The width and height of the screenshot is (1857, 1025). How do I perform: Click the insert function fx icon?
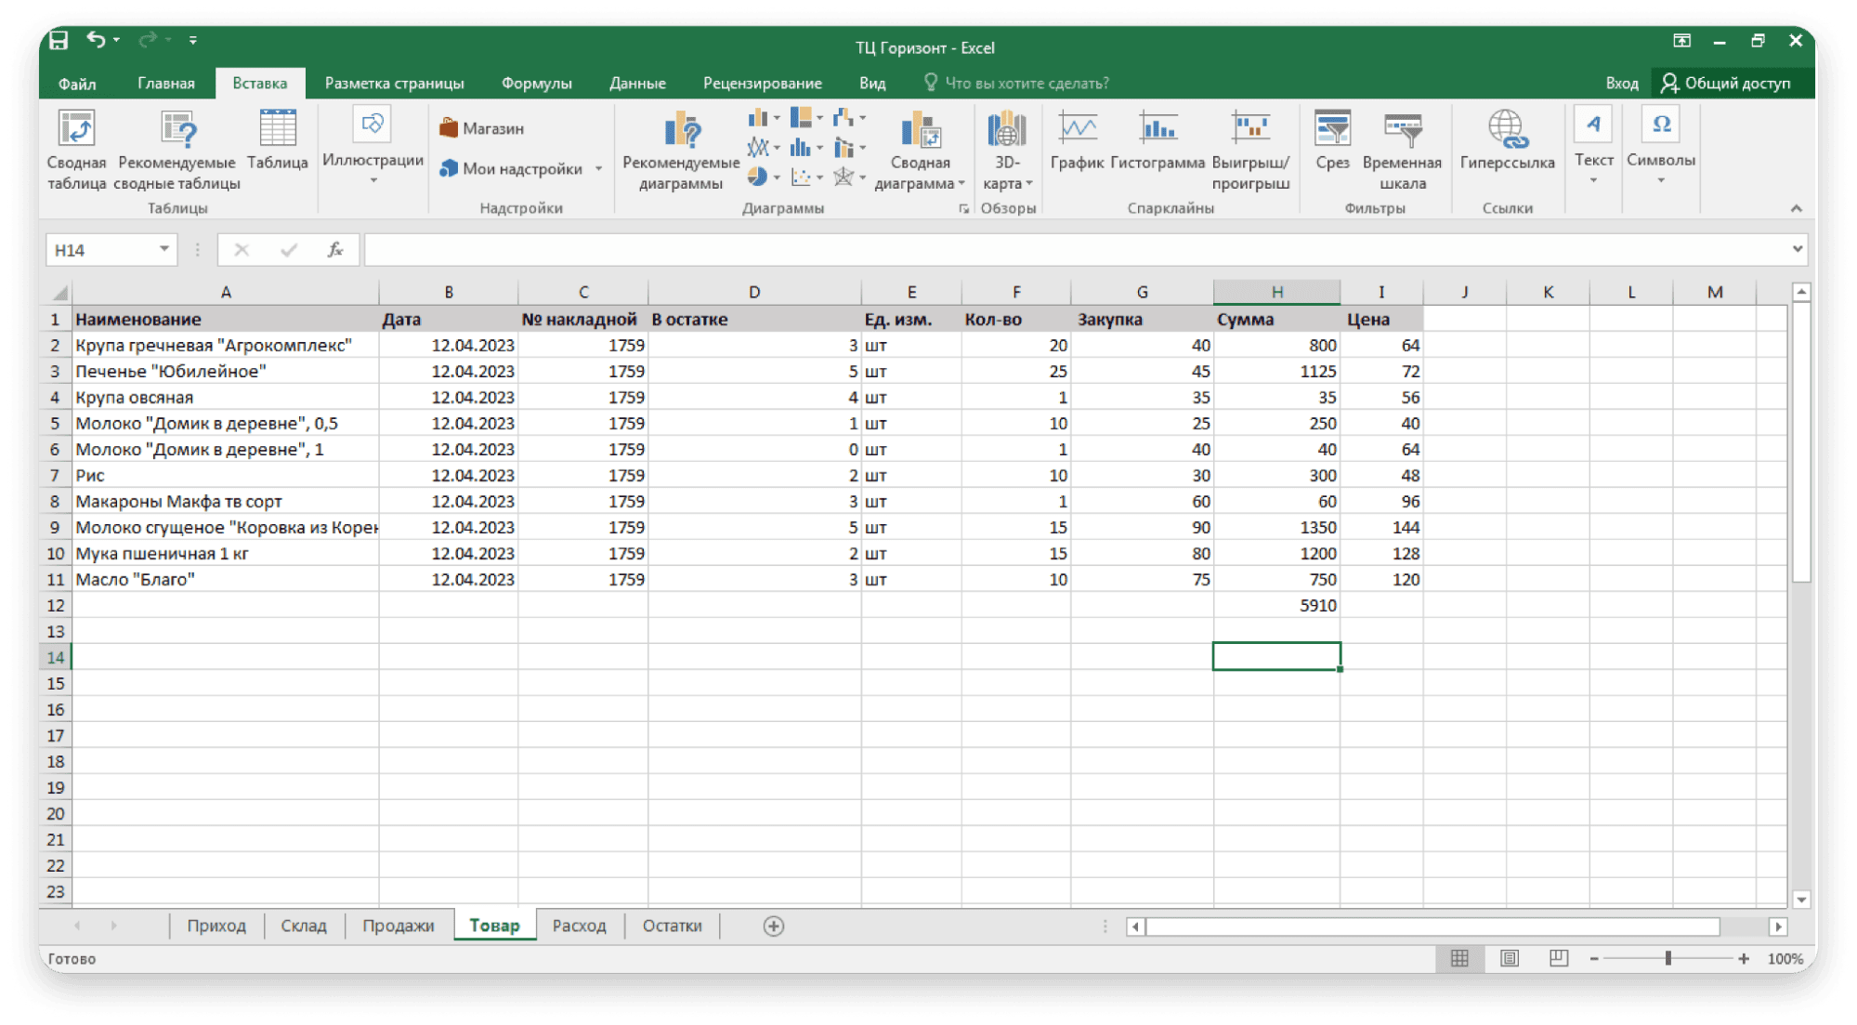(335, 250)
